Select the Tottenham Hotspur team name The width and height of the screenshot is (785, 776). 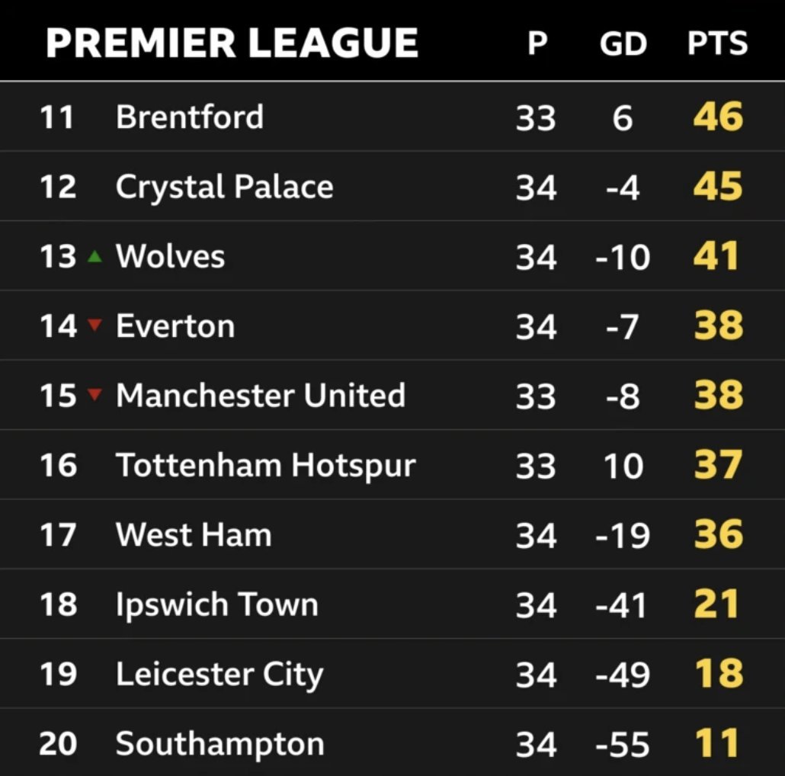click(266, 466)
